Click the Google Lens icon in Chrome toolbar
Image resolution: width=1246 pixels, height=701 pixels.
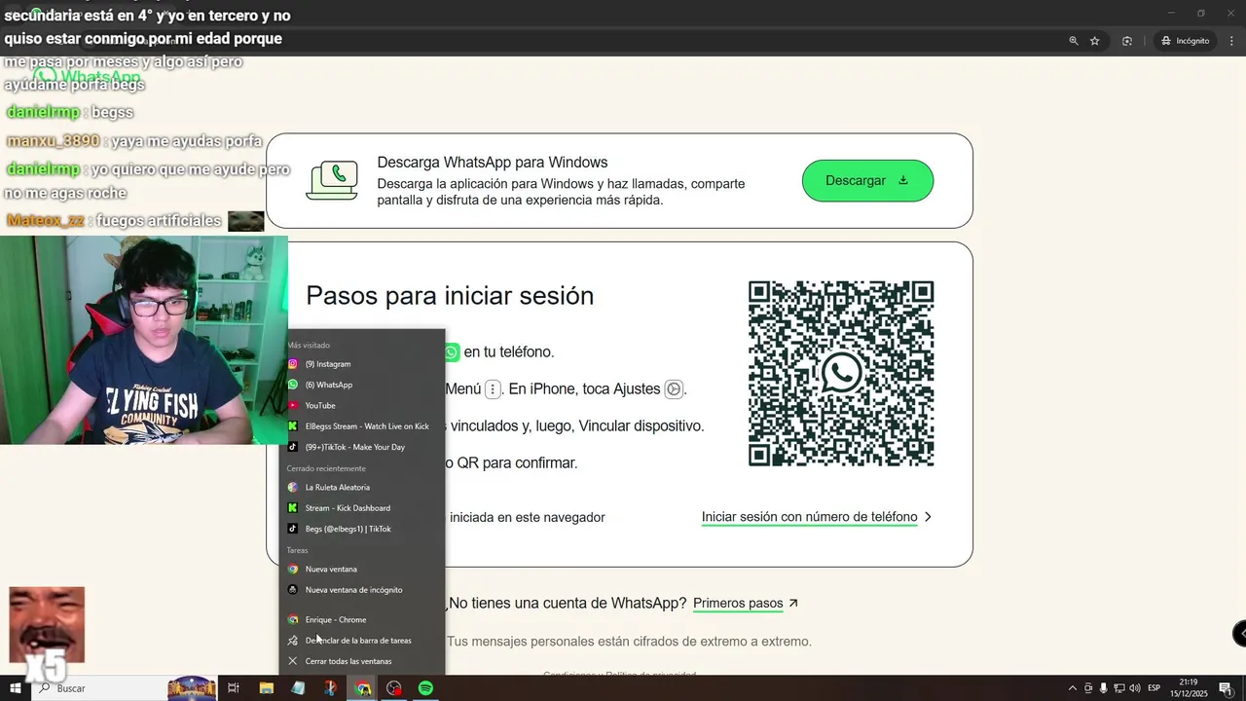[1127, 41]
